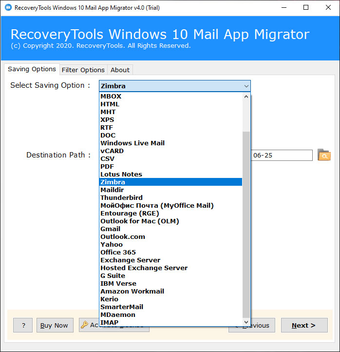Select MDaemon option
The image size is (340, 352).
click(170, 315)
